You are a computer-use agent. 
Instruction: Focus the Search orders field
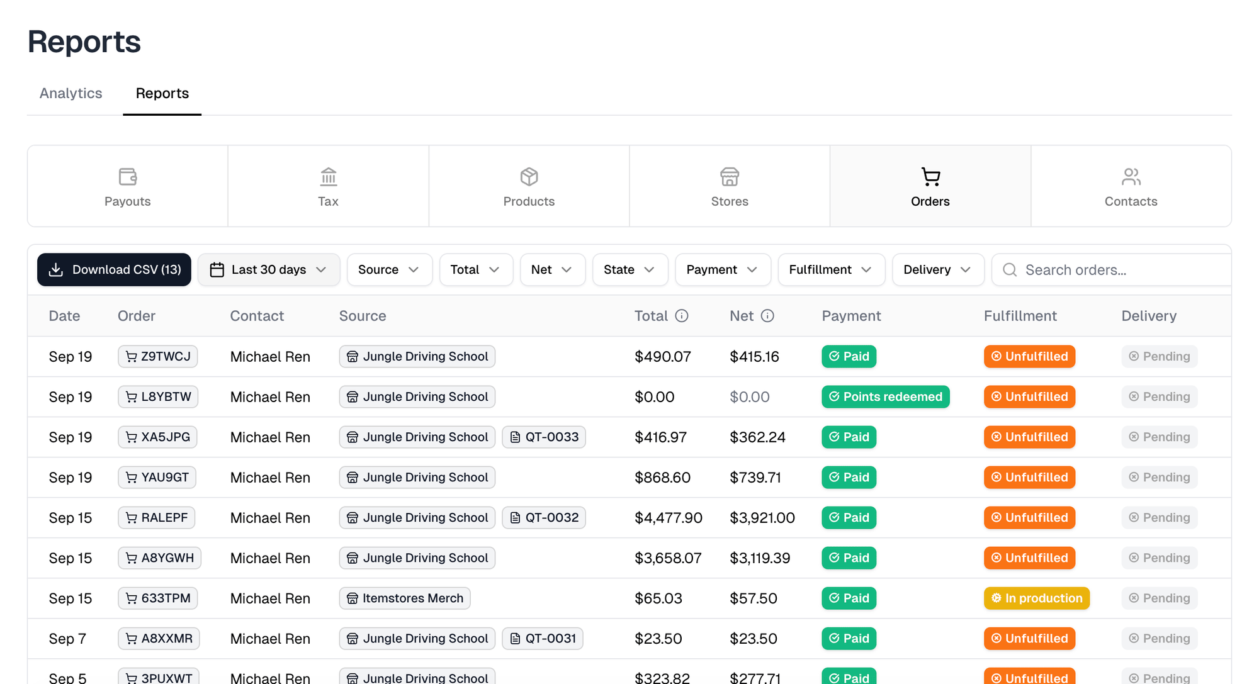point(1112,270)
